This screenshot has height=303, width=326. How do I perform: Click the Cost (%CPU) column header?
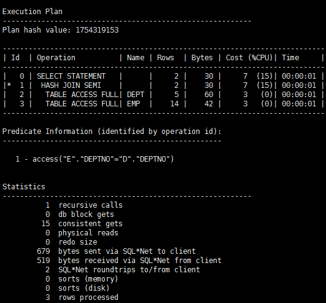pos(249,58)
